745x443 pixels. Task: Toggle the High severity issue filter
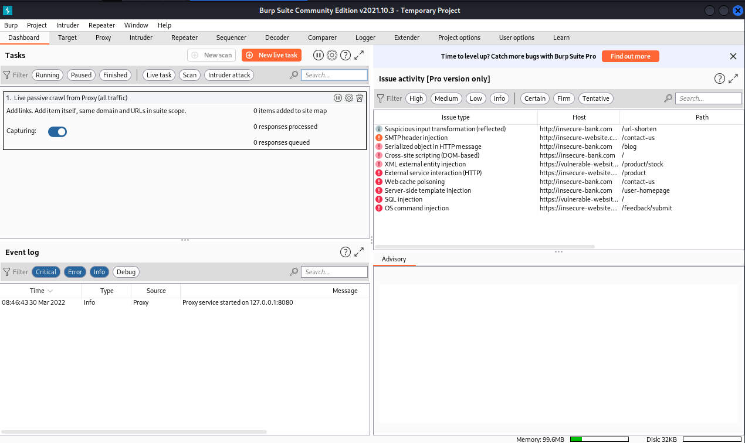pyautogui.click(x=416, y=98)
